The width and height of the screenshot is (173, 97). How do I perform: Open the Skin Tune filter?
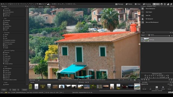point(6,16)
